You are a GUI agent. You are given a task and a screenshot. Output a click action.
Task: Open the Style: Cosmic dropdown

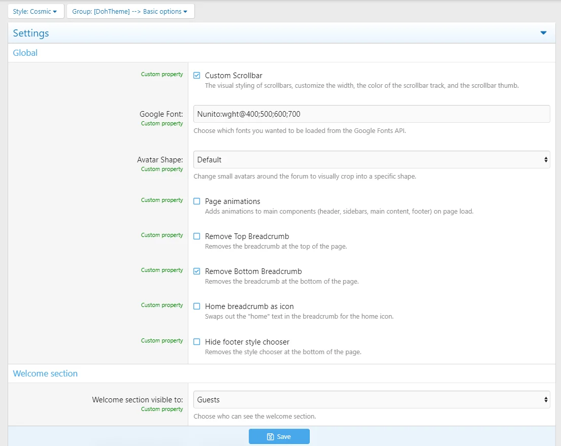click(x=36, y=12)
